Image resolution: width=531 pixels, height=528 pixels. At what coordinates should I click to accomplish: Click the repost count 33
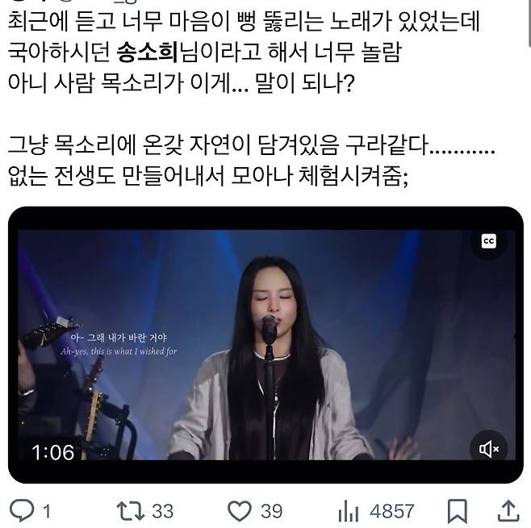coord(162,511)
